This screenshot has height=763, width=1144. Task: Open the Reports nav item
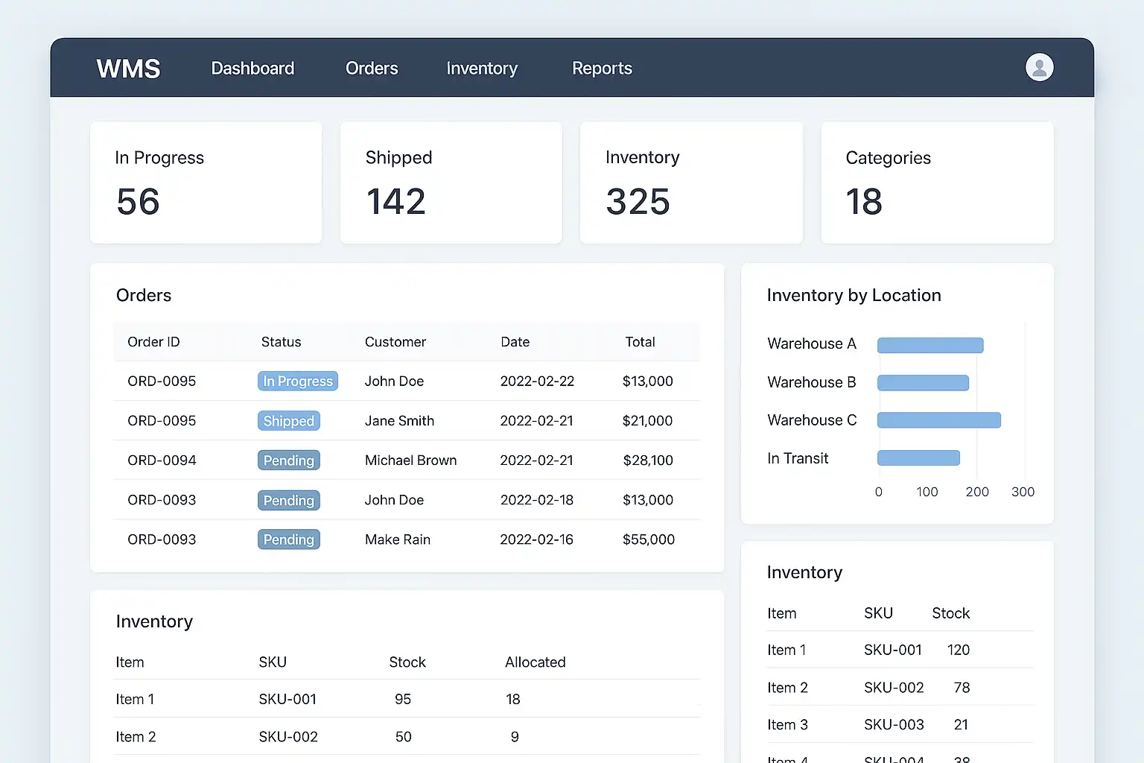pos(602,69)
